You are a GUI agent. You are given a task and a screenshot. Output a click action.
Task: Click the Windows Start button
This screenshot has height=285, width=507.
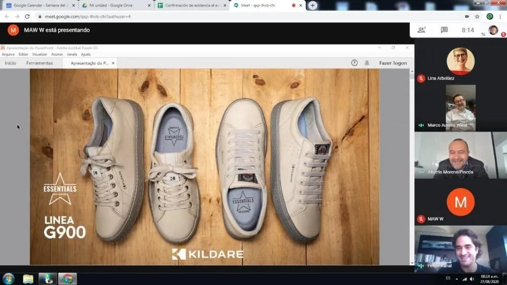pos(9,278)
